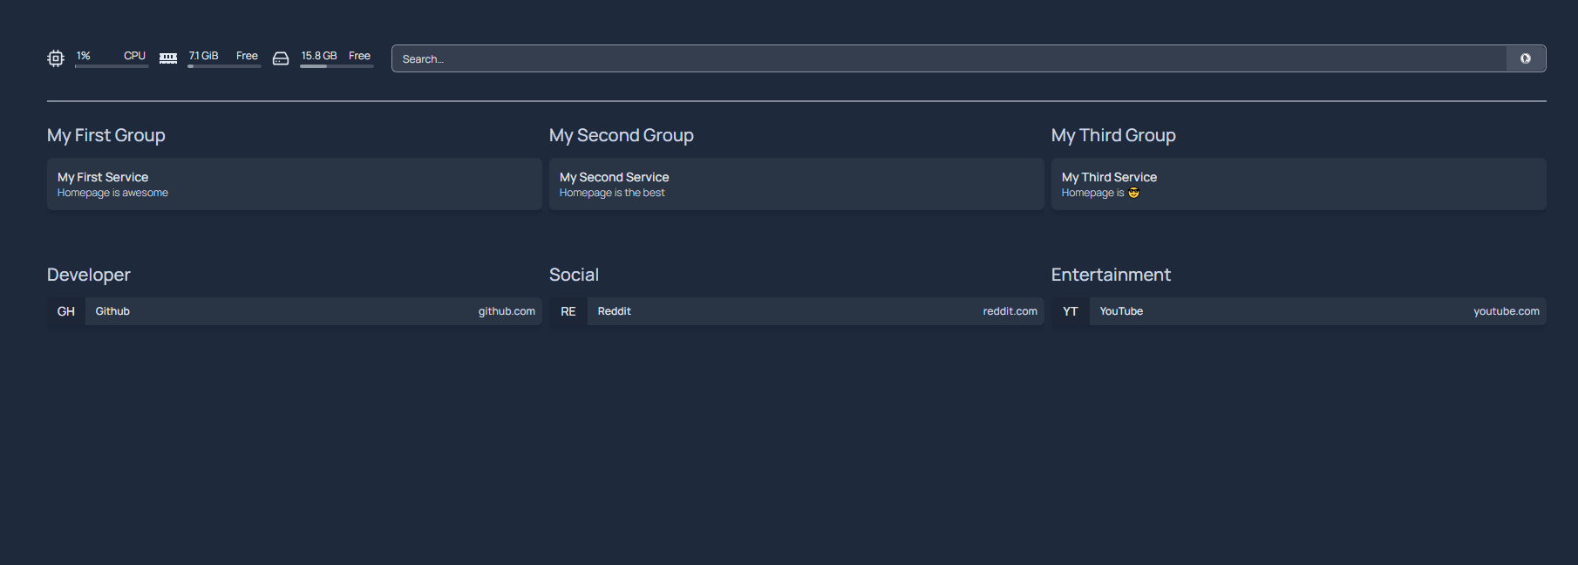1578x565 pixels.
Task: Open My First Service card
Action: click(295, 184)
